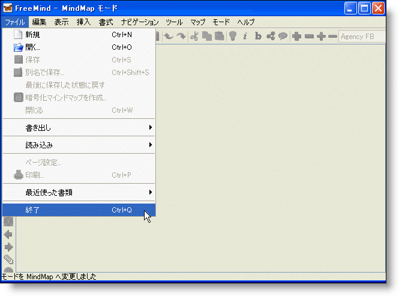Click the speech bubble toolbar icon
This screenshot has height=296, width=399.
(x=283, y=37)
